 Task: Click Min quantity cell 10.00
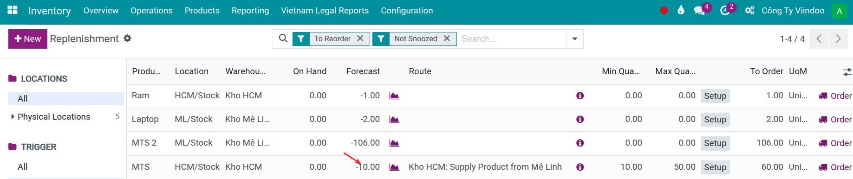point(631,167)
